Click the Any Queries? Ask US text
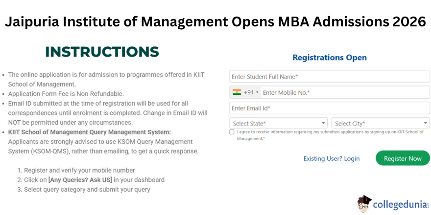This screenshot has height=215, width=431. point(80,180)
